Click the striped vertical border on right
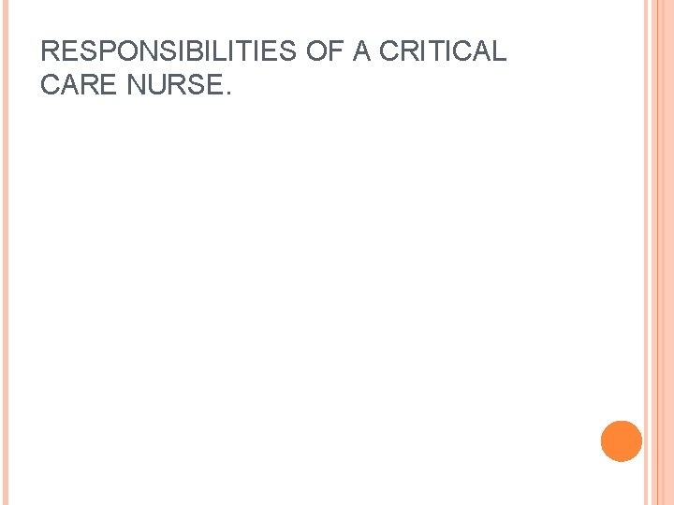Image resolution: width=674 pixels, height=505 pixels. click(659, 252)
